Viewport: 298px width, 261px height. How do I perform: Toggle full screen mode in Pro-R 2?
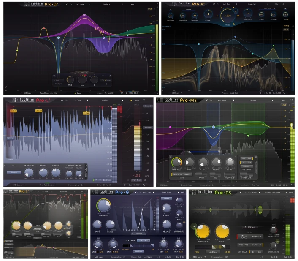(x=283, y=4)
